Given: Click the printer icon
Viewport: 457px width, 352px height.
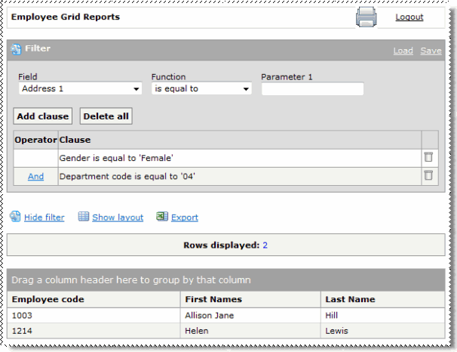Looking at the screenshot, I should 366,17.
